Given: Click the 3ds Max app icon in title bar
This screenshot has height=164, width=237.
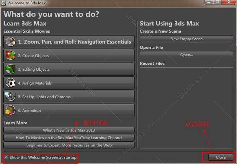Looking at the screenshot, I should click(4, 3).
